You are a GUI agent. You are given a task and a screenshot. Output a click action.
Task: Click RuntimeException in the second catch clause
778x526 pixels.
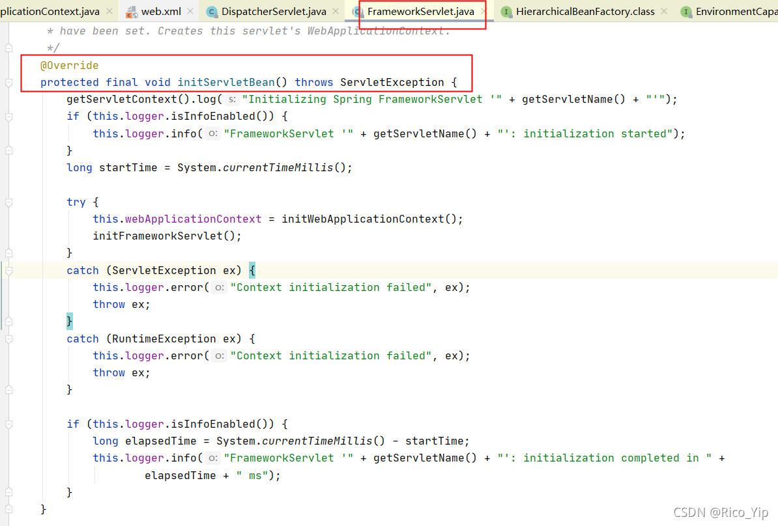click(x=164, y=339)
